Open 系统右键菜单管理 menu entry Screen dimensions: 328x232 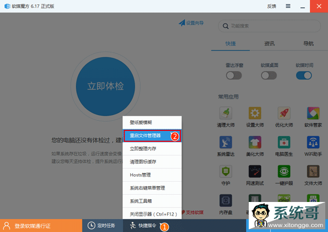(x=152, y=188)
